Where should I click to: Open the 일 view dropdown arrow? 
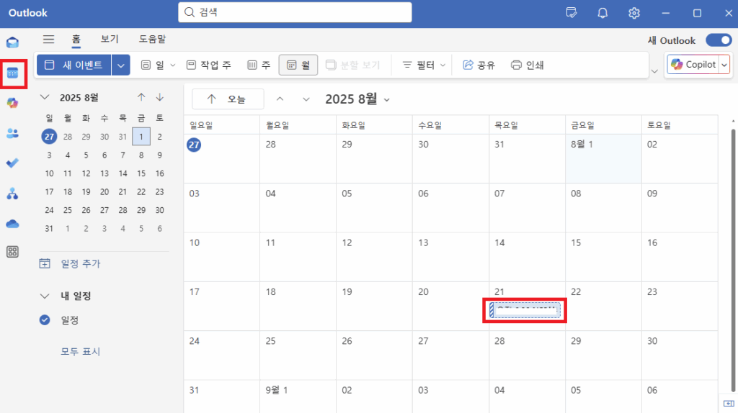(x=173, y=65)
